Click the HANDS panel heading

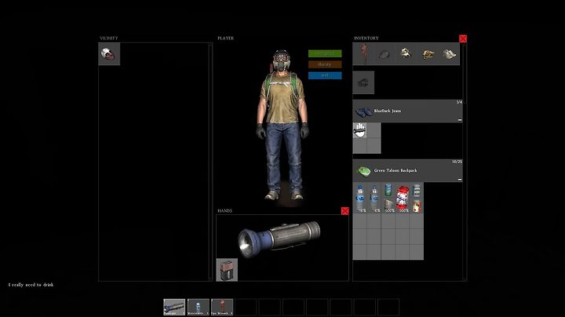point(225,211)
